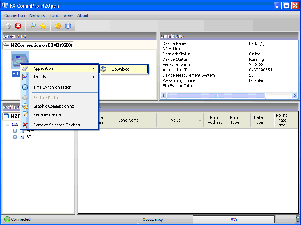Click the Trends submenu arrow
Image resolution: width=301 pixels, height=225 pixels.
[x=94, y=77]
